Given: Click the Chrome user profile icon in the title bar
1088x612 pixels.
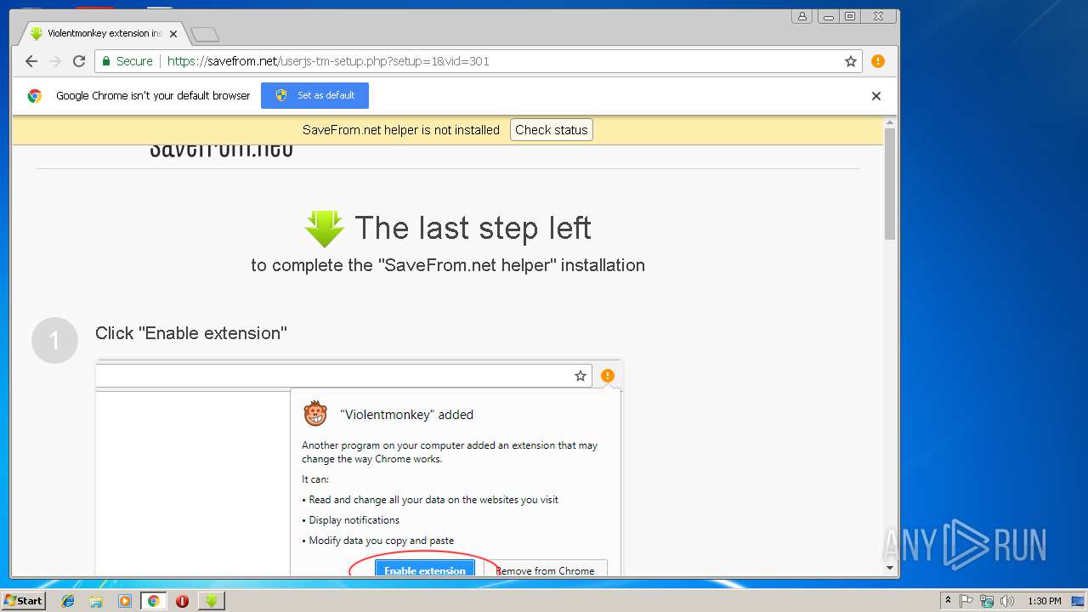Looking at the screenshot, I should [x=802, y=16].
